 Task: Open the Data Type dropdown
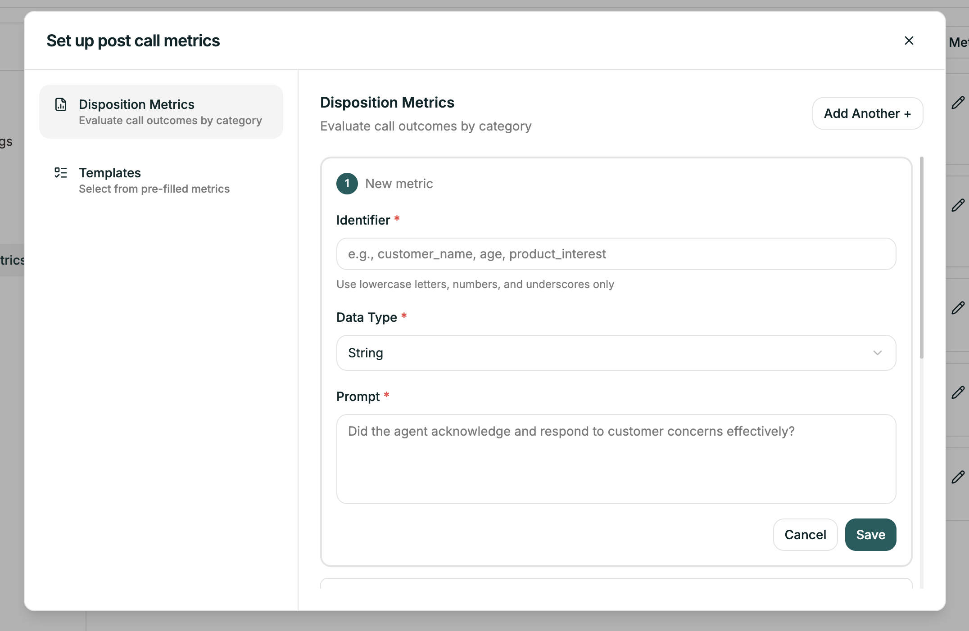click(616, 353)
